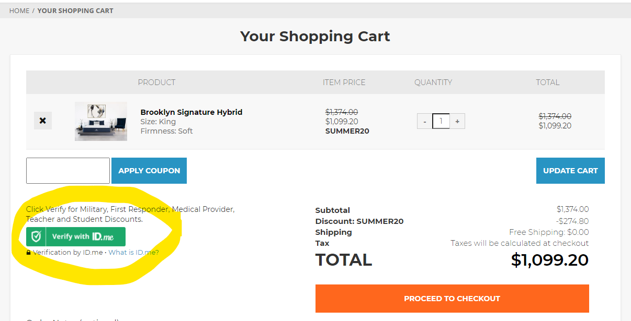Decrease quantity with the minus button

(425, 121)
